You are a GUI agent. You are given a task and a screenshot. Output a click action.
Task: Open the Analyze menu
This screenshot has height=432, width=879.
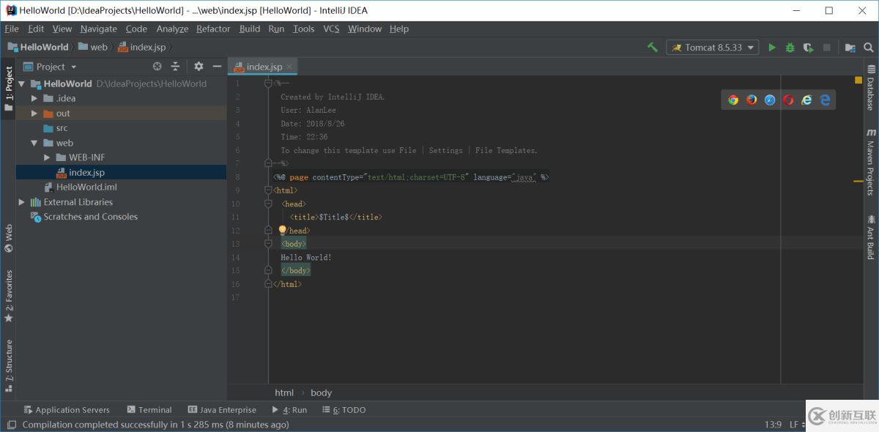coord(172,29)
